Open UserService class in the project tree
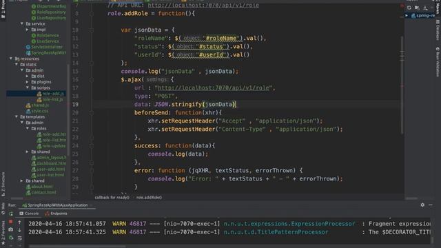The width and height of the screenshot is (441, 248). [45, 41]
